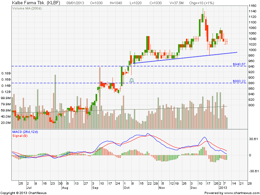This screenshot has height=195, width=260.
Task: Click the Sep month label on time axis
Action: [95, 188]
